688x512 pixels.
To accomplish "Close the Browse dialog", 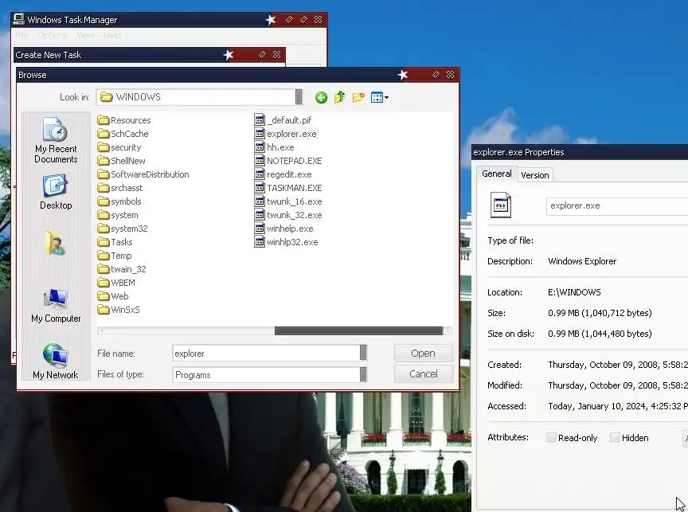I will click(x=450, y=75).
